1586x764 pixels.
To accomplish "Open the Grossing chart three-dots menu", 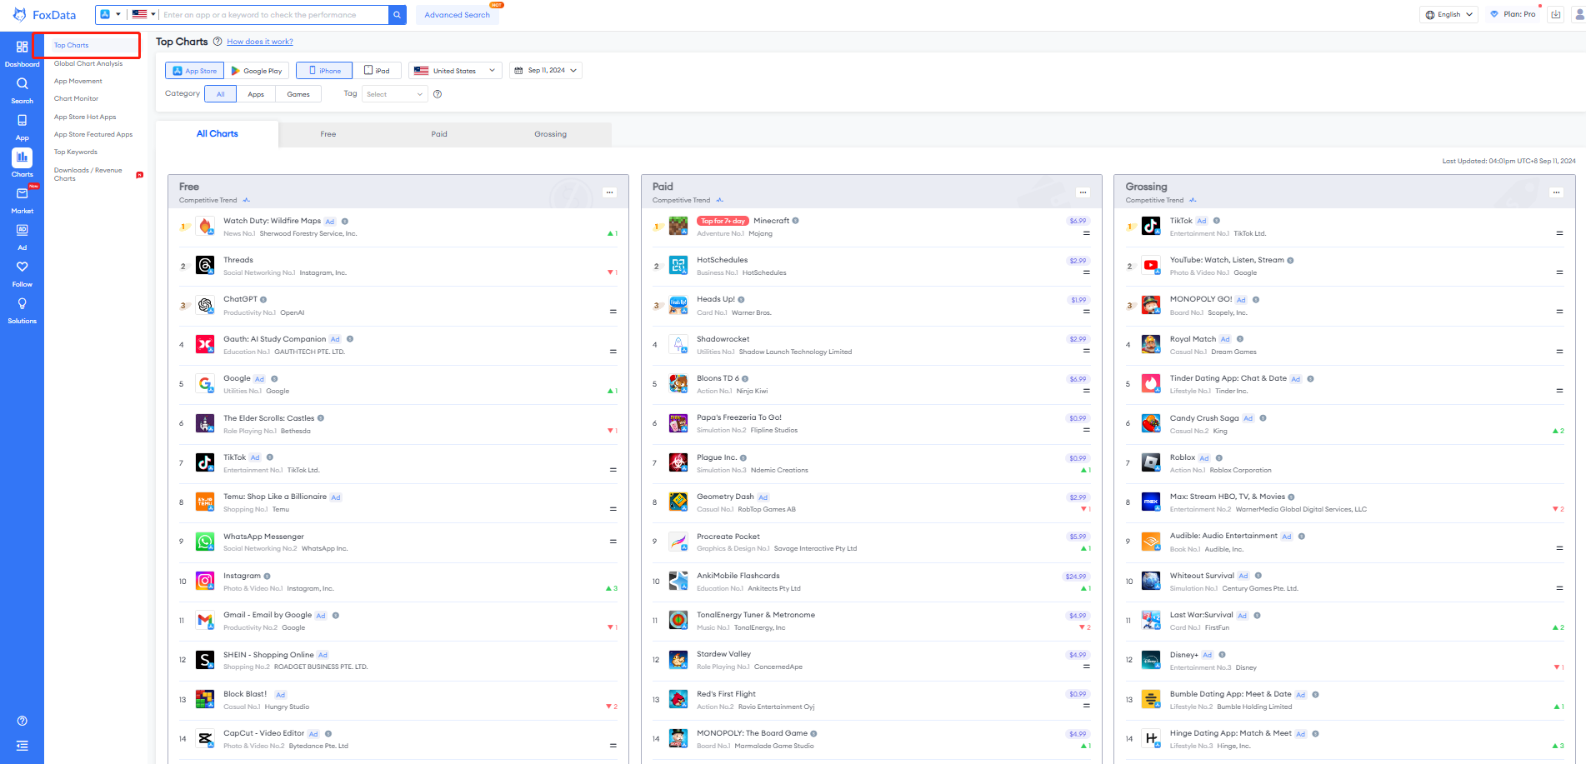I will pyautogui.click(x=1556, y=192).
